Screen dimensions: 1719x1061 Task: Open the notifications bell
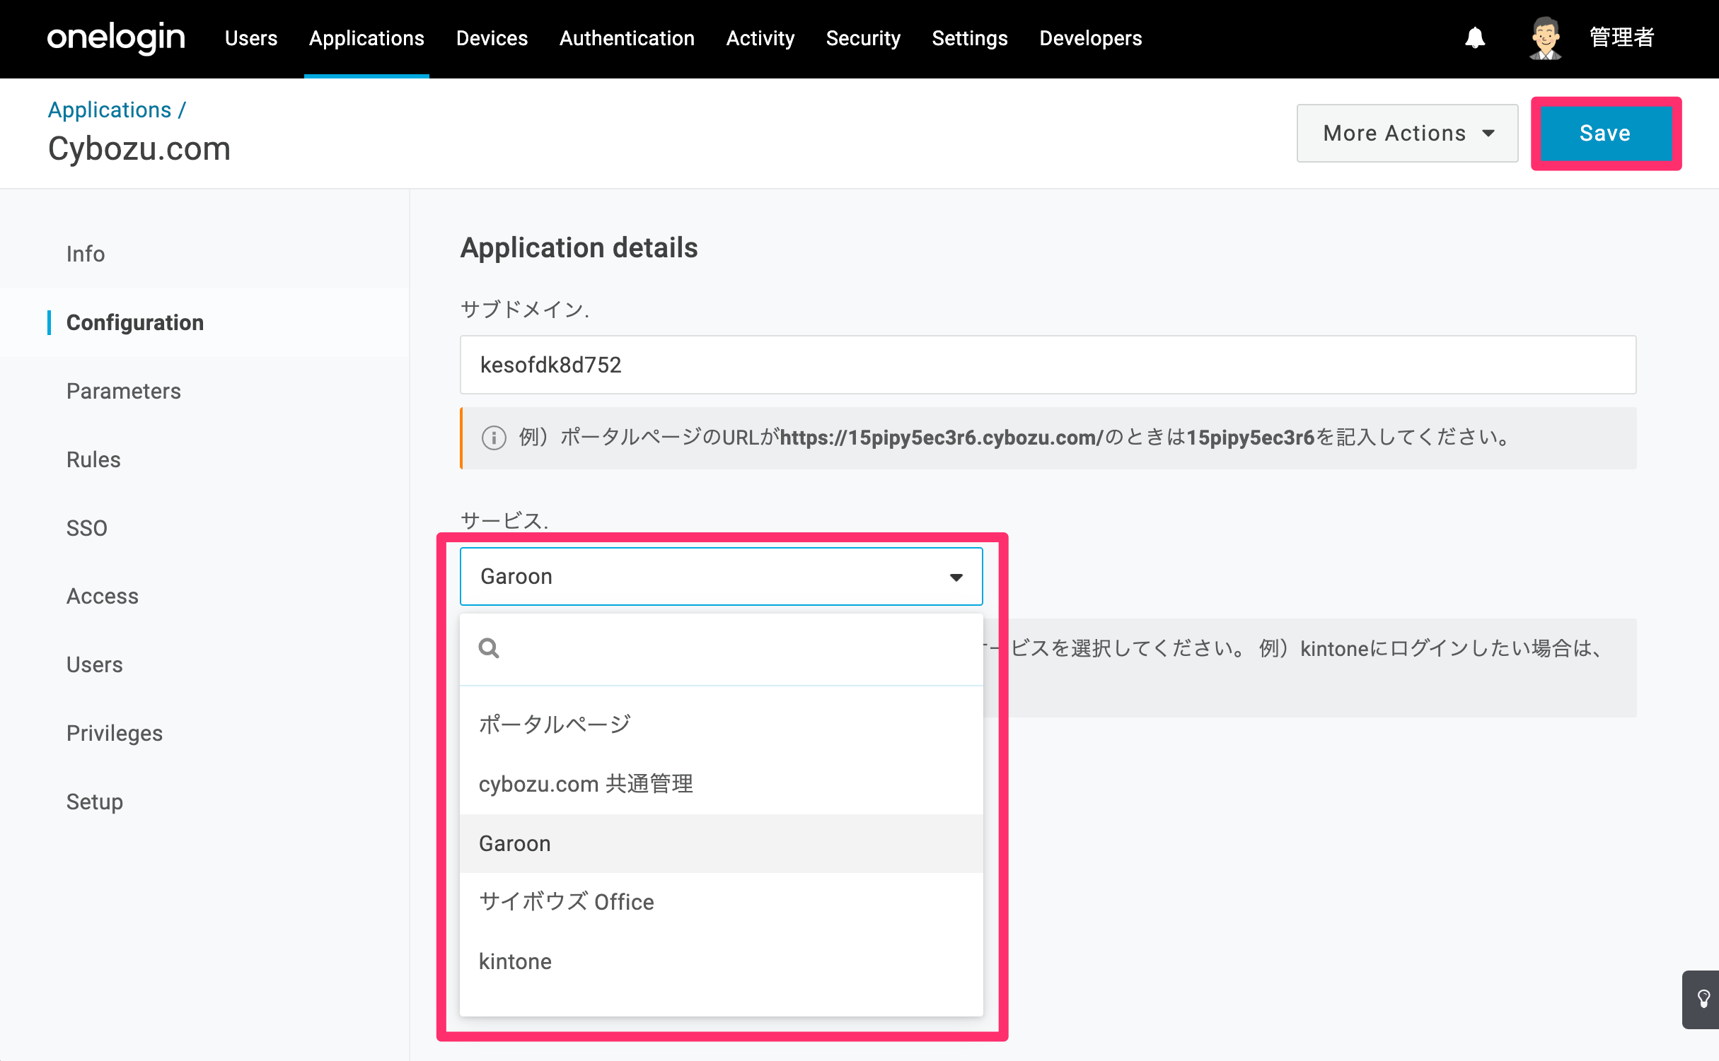tap(1475, 37)
